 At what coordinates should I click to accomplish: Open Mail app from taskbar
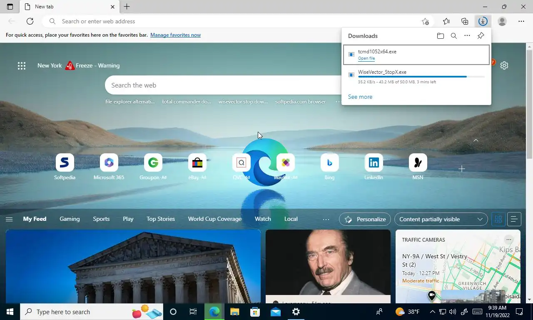pos(275,312)
